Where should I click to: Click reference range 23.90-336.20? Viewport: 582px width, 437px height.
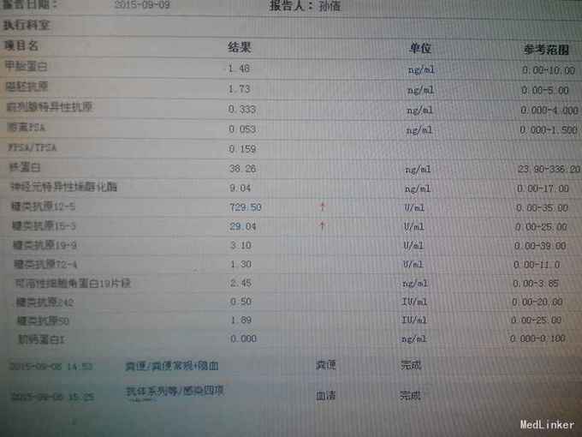pos(549,170)
